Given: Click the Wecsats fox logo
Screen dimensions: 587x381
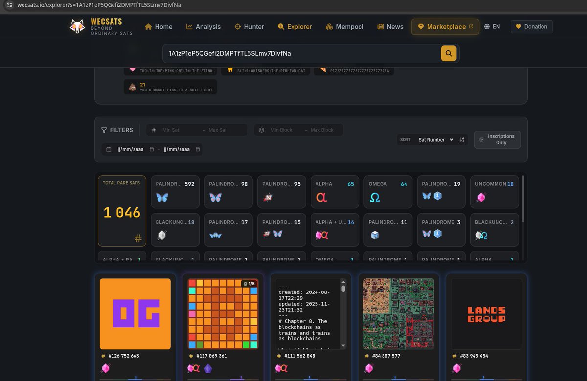Looking at the screenshot, I should (x=78, y=26).
